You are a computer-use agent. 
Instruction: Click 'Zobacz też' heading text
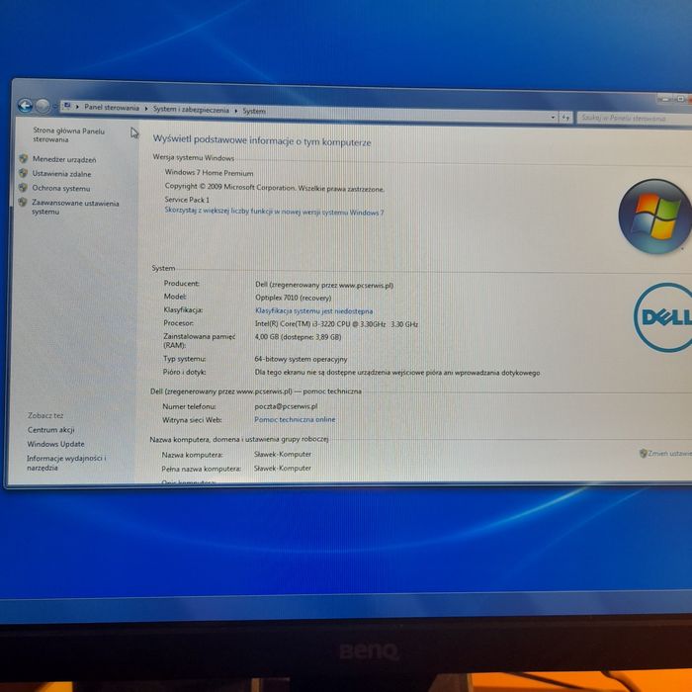[45, 415]
